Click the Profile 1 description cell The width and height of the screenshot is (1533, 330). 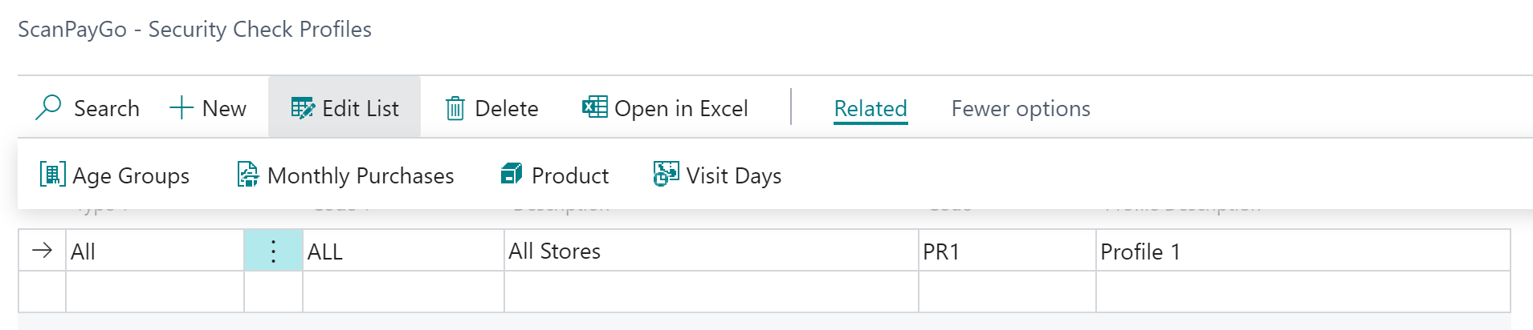(1301, 251)
